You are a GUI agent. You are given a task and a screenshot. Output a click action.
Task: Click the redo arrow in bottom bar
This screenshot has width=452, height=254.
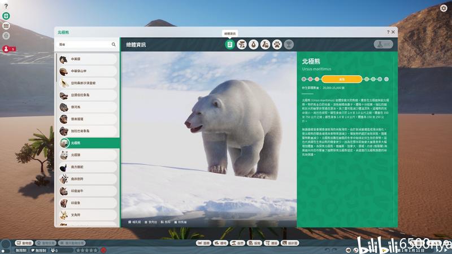pos(334,250)
